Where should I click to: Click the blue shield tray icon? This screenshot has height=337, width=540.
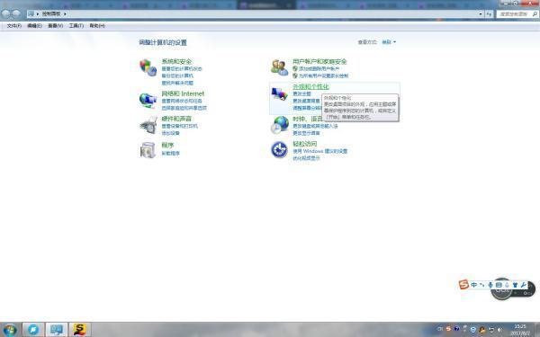pyautogui.click(x=473, y=330)
